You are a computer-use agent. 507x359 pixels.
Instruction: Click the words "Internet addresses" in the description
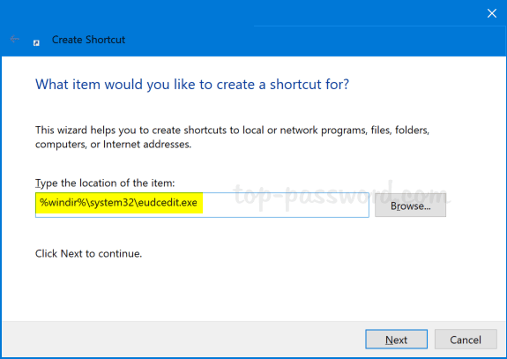coord(147,145)
